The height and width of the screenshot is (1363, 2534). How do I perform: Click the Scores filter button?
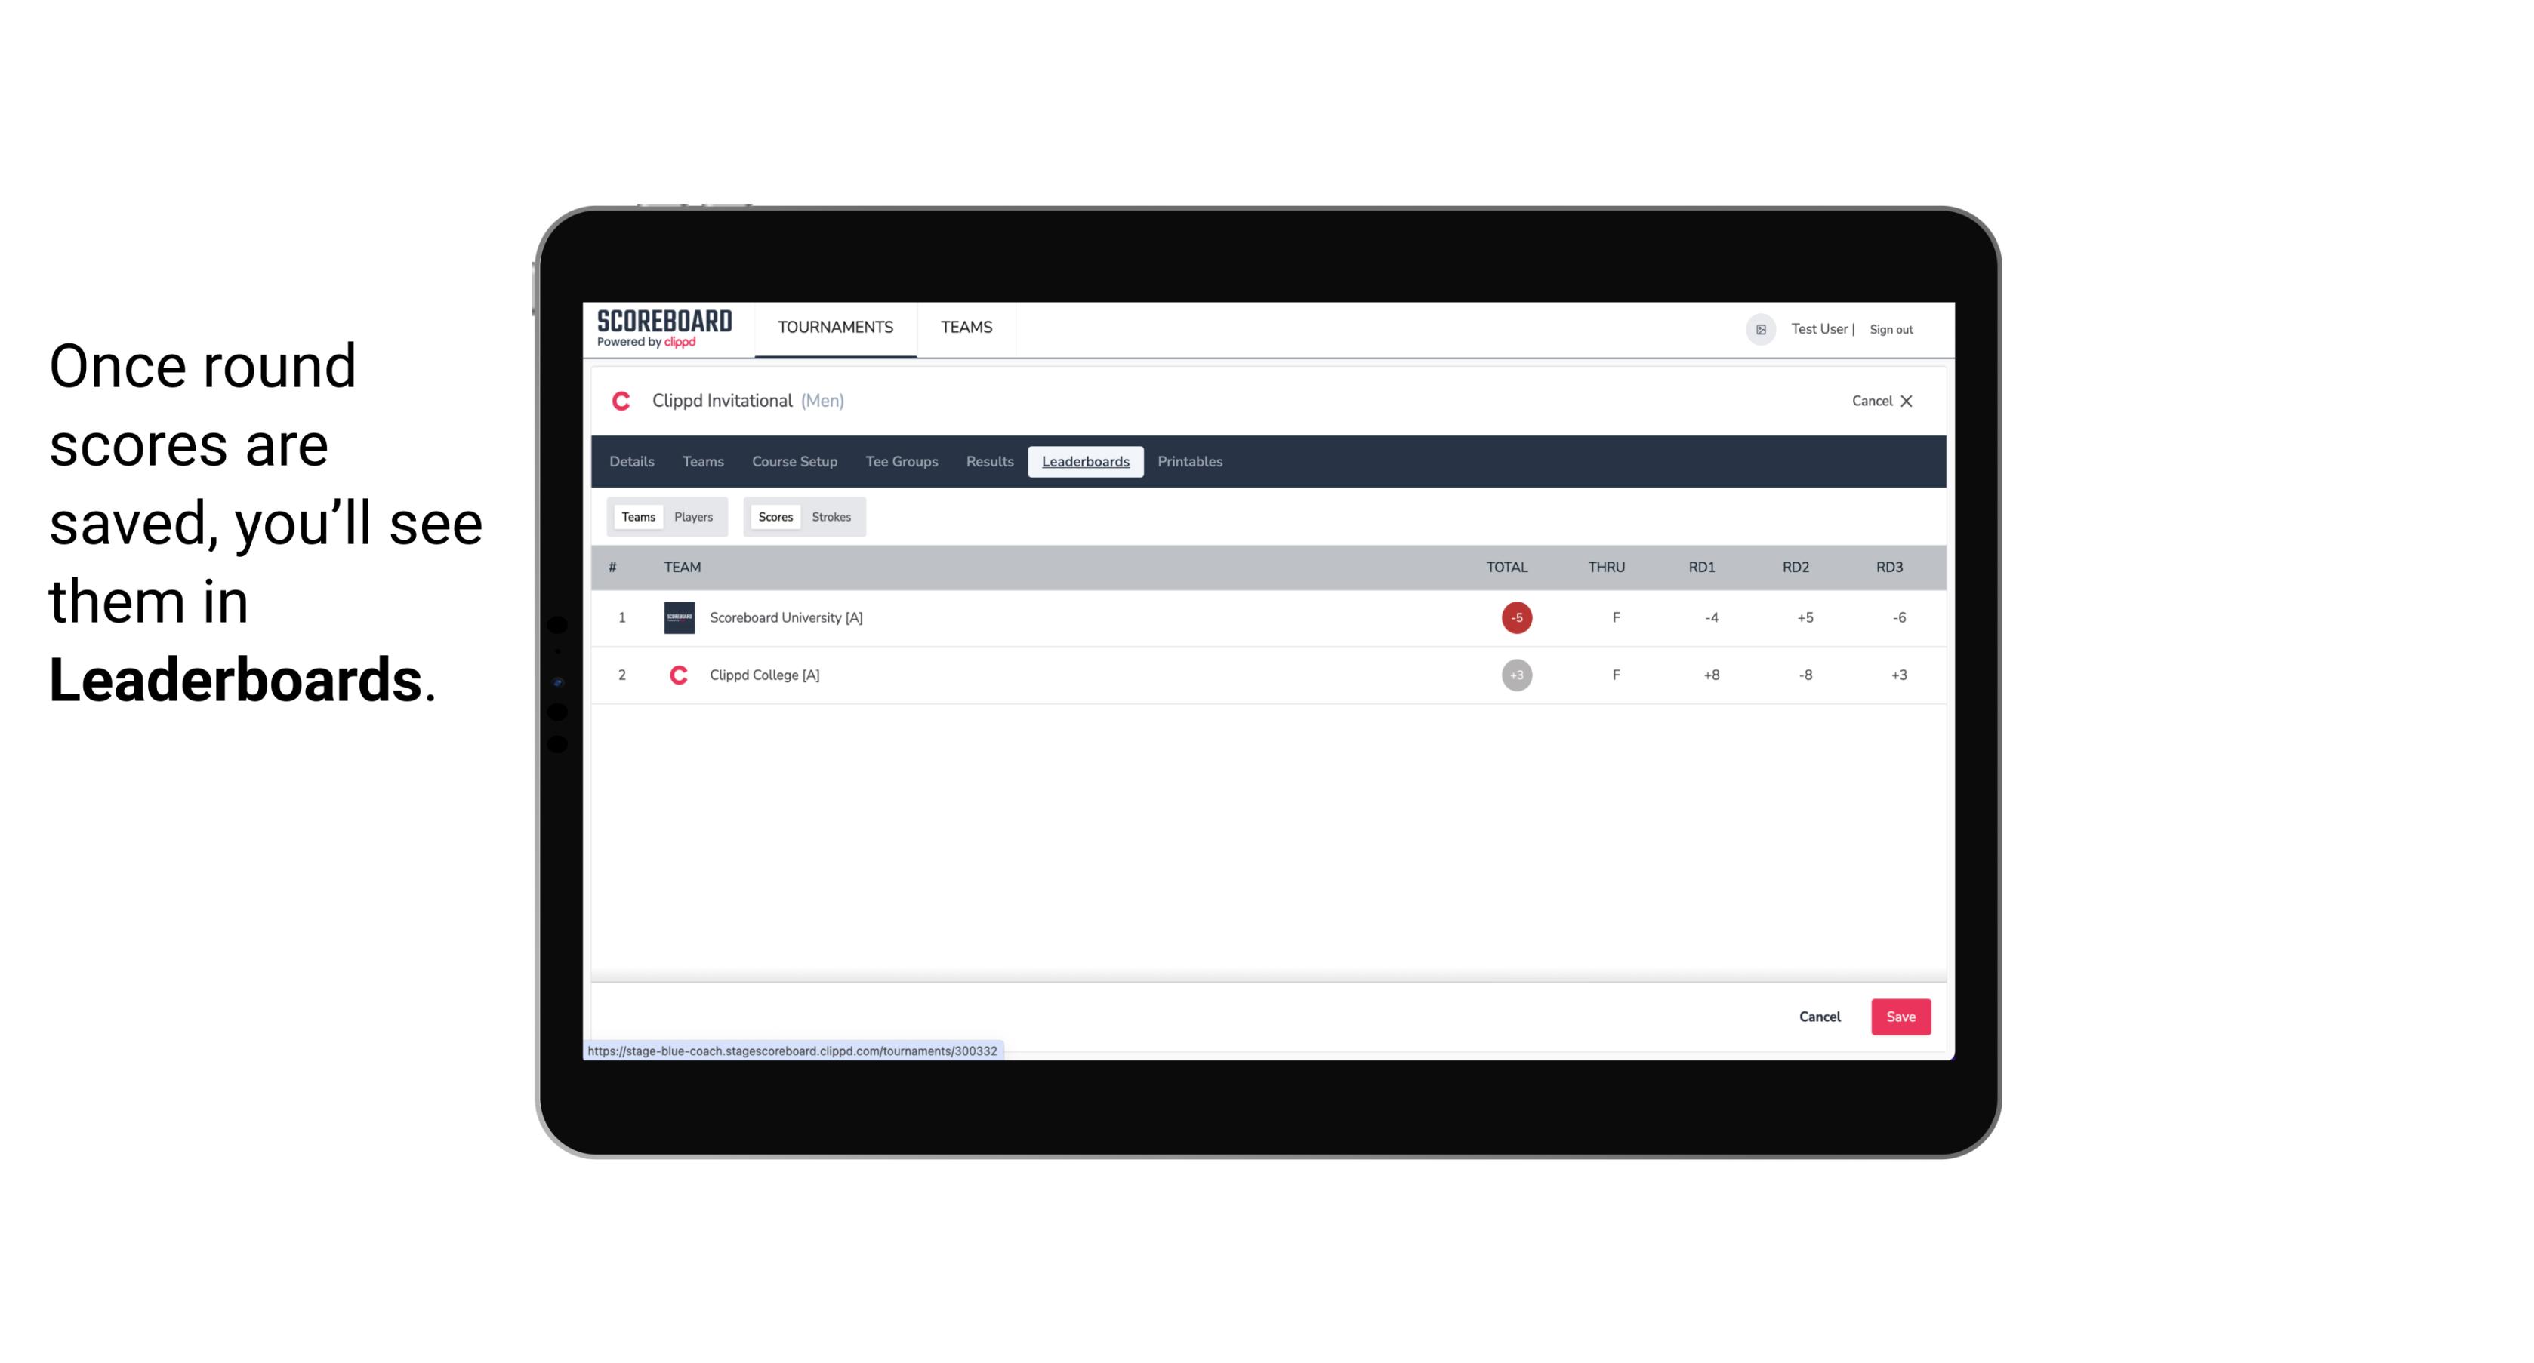pyautogui.click(x=775, y=517)
